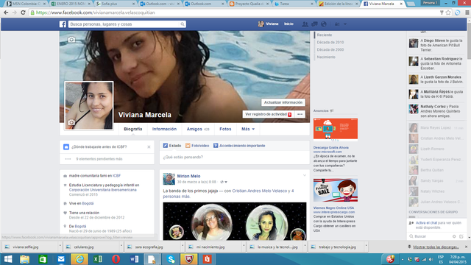Viewport: 471px width, 265px height.
Task: Jump to Nacimiento timeline marker
Action: (x=326, y=57)
